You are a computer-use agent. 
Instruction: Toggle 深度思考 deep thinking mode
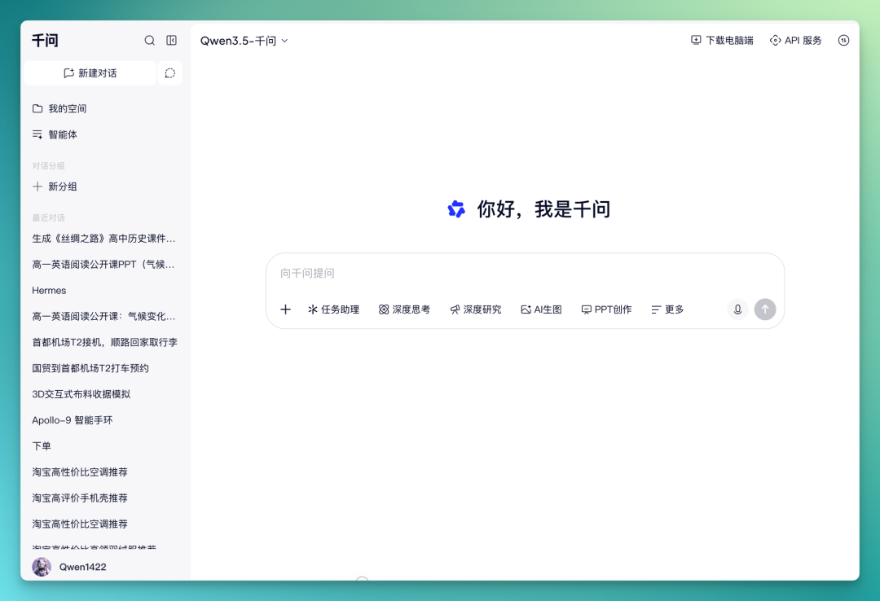click(404, 309)
